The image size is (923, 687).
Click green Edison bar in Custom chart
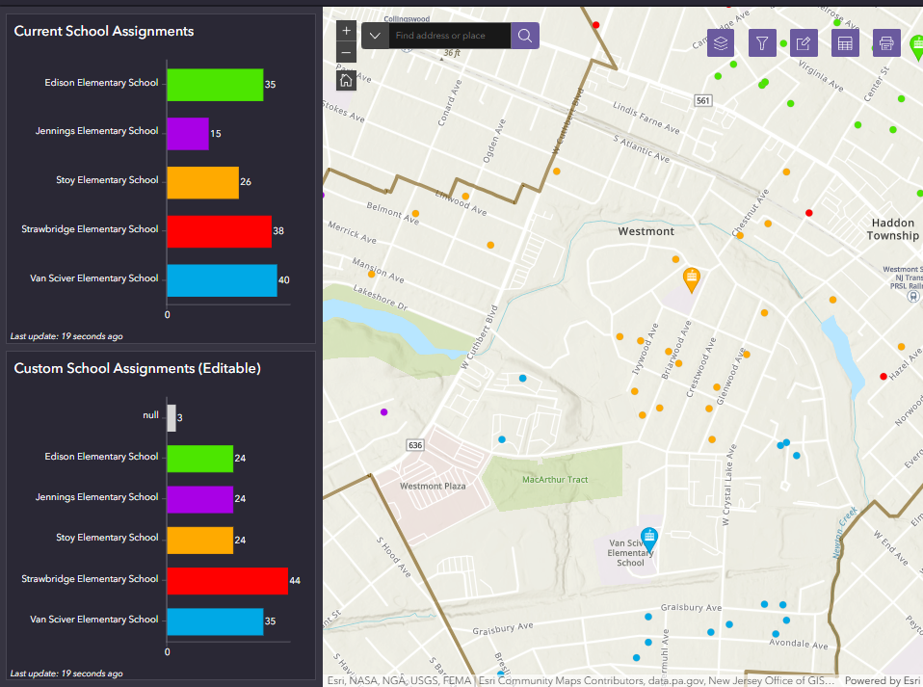(200, 459)
